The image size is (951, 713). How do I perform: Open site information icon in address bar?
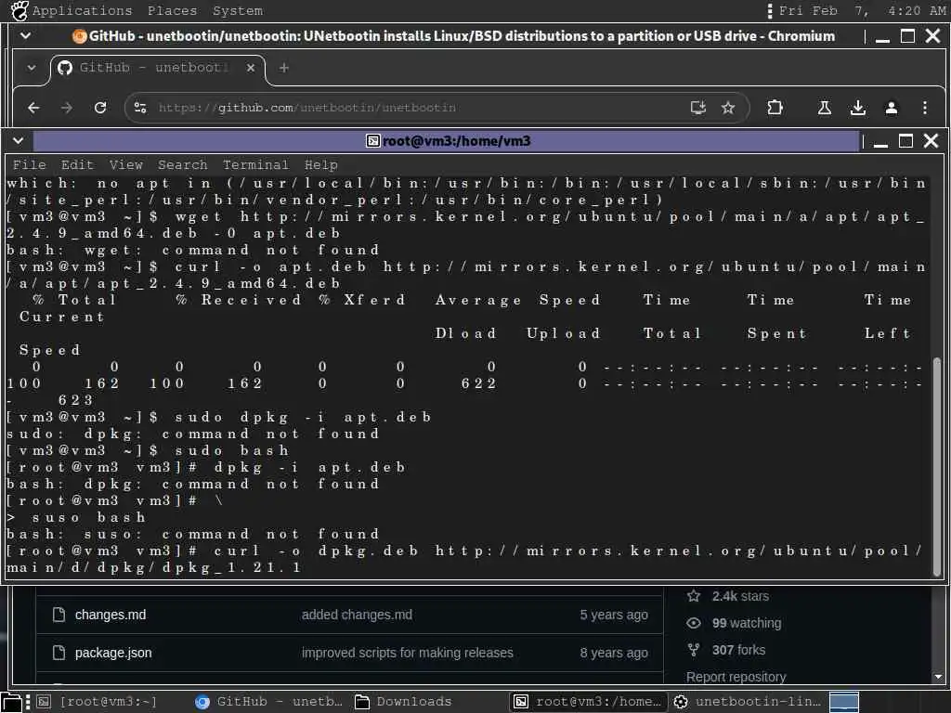pos(140,108)
